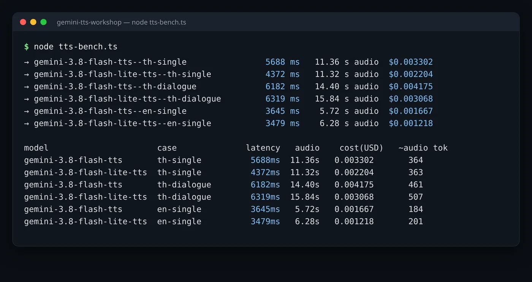
Task: Click audio token count 201
Action: [416, 221]
